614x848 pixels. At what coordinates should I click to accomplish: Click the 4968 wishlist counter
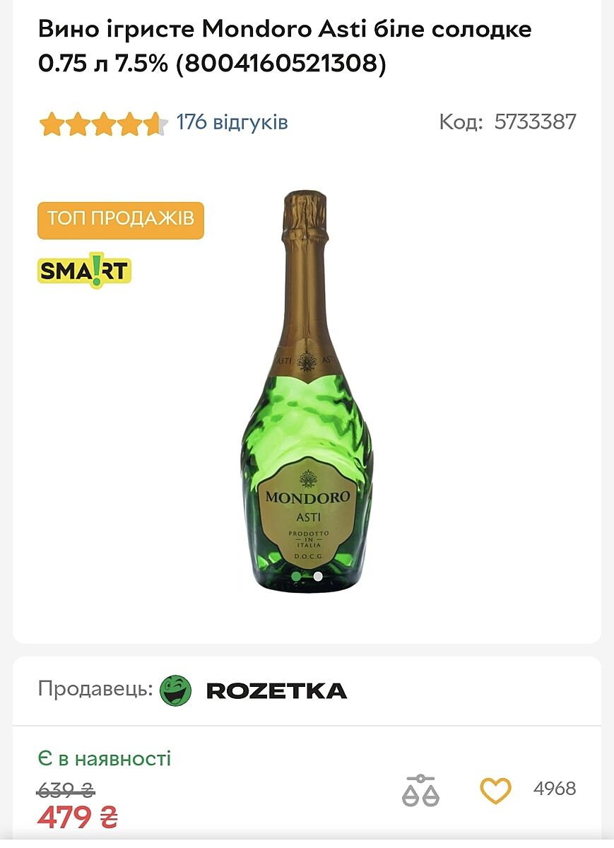coord(555,789)
